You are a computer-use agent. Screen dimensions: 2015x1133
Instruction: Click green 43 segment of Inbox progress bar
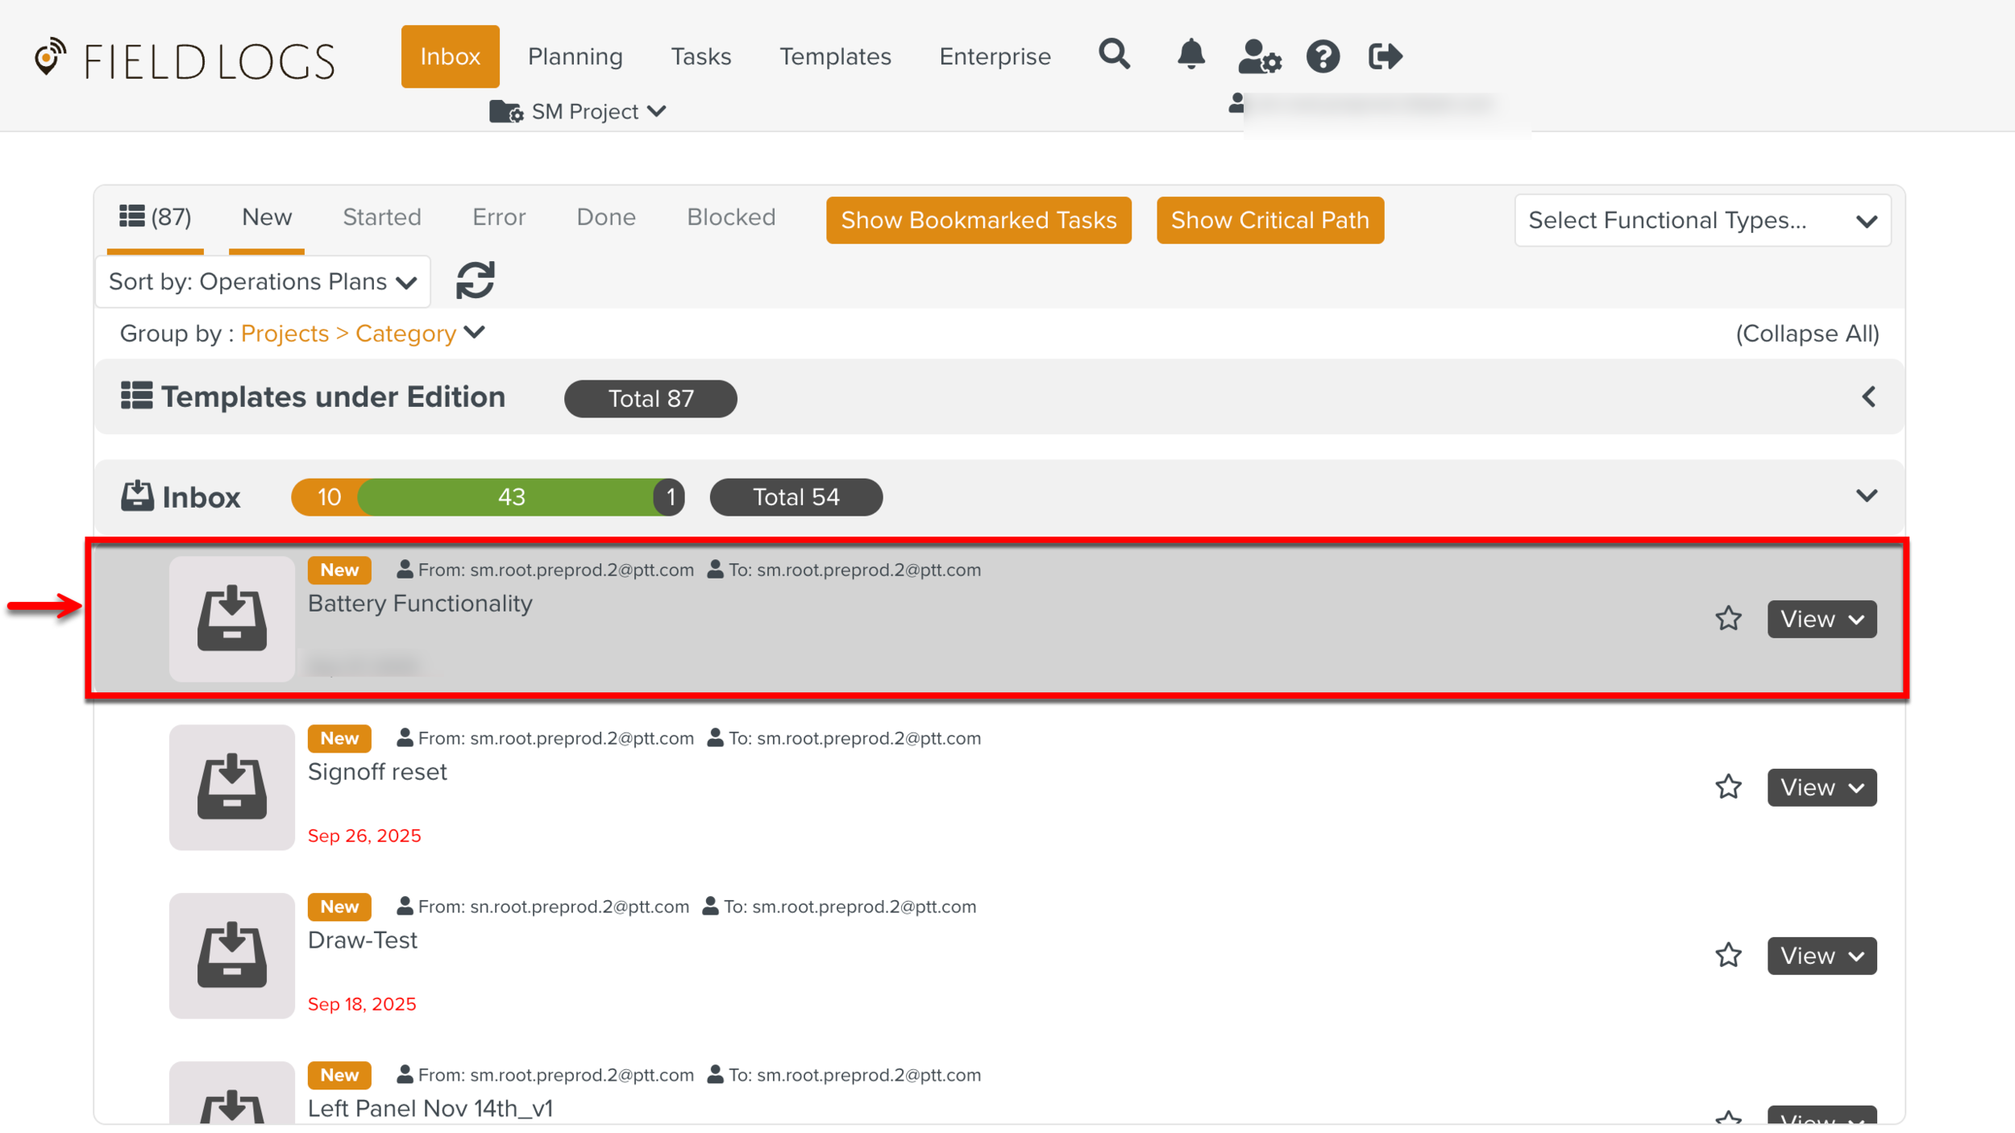(511, 497)
